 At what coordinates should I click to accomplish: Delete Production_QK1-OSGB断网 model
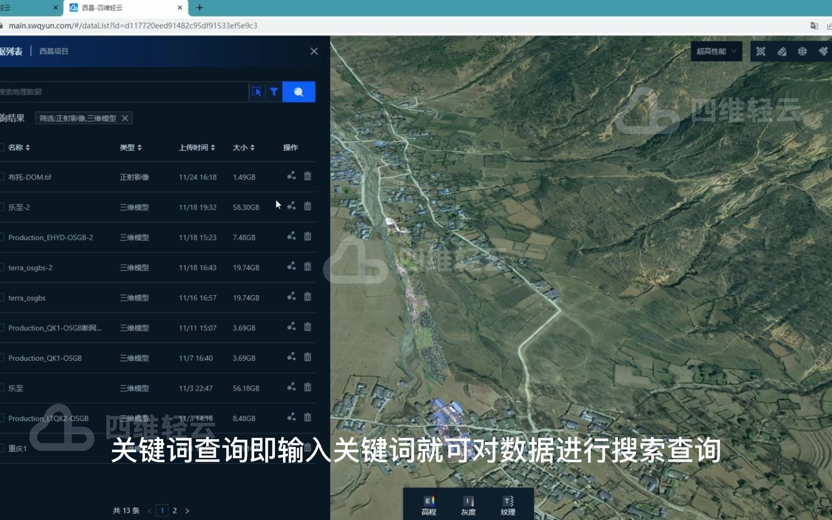(x=308, y=327)
